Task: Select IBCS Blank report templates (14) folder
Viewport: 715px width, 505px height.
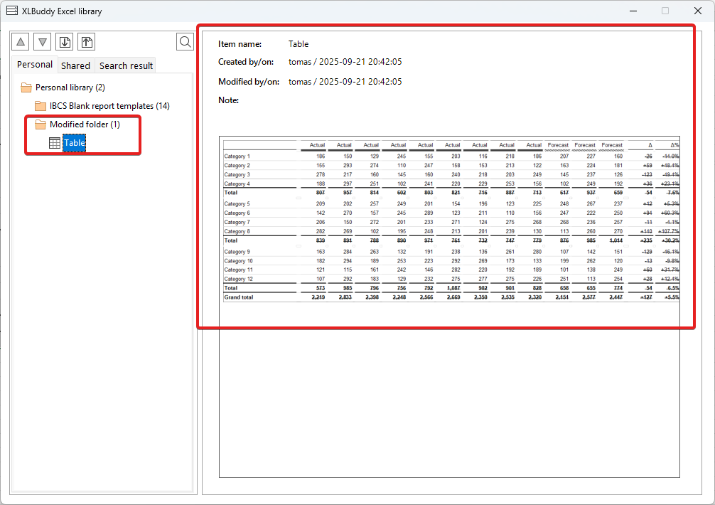Action: click(x=109, y=106)
